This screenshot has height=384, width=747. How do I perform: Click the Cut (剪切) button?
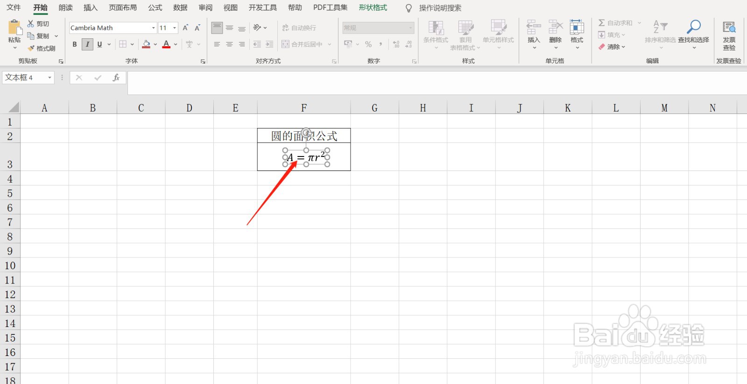[38, 24]
